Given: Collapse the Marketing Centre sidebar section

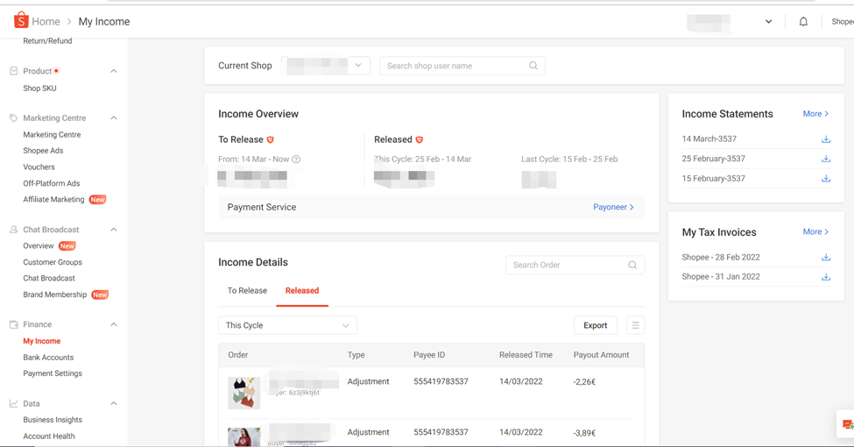Looking at the screenshot, I should tap(114, 118).
